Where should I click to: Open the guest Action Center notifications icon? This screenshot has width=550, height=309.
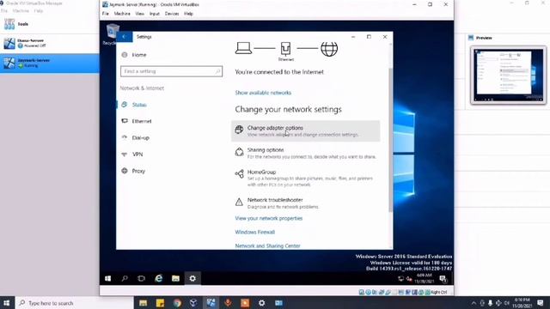click(443, 279)
